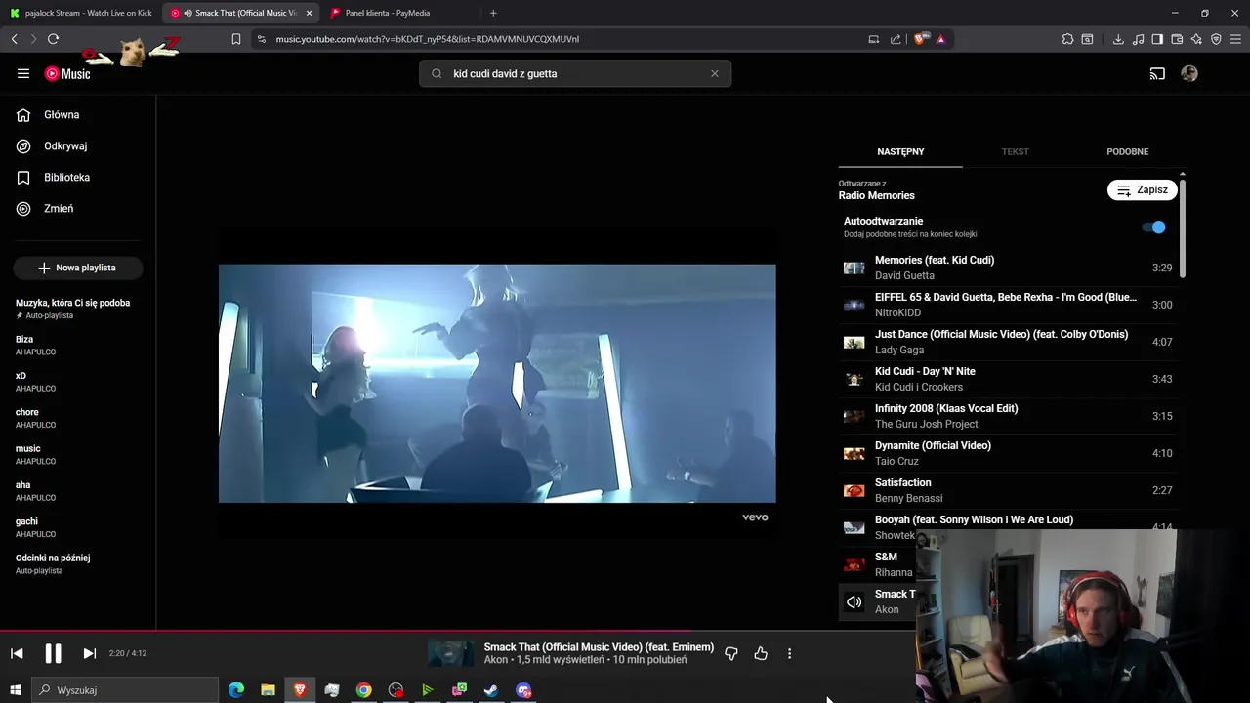The width and height of the screenshot is (1250, 703).
Task: Click the Satisfaction track thumbnail
Action: click(854, 490)
